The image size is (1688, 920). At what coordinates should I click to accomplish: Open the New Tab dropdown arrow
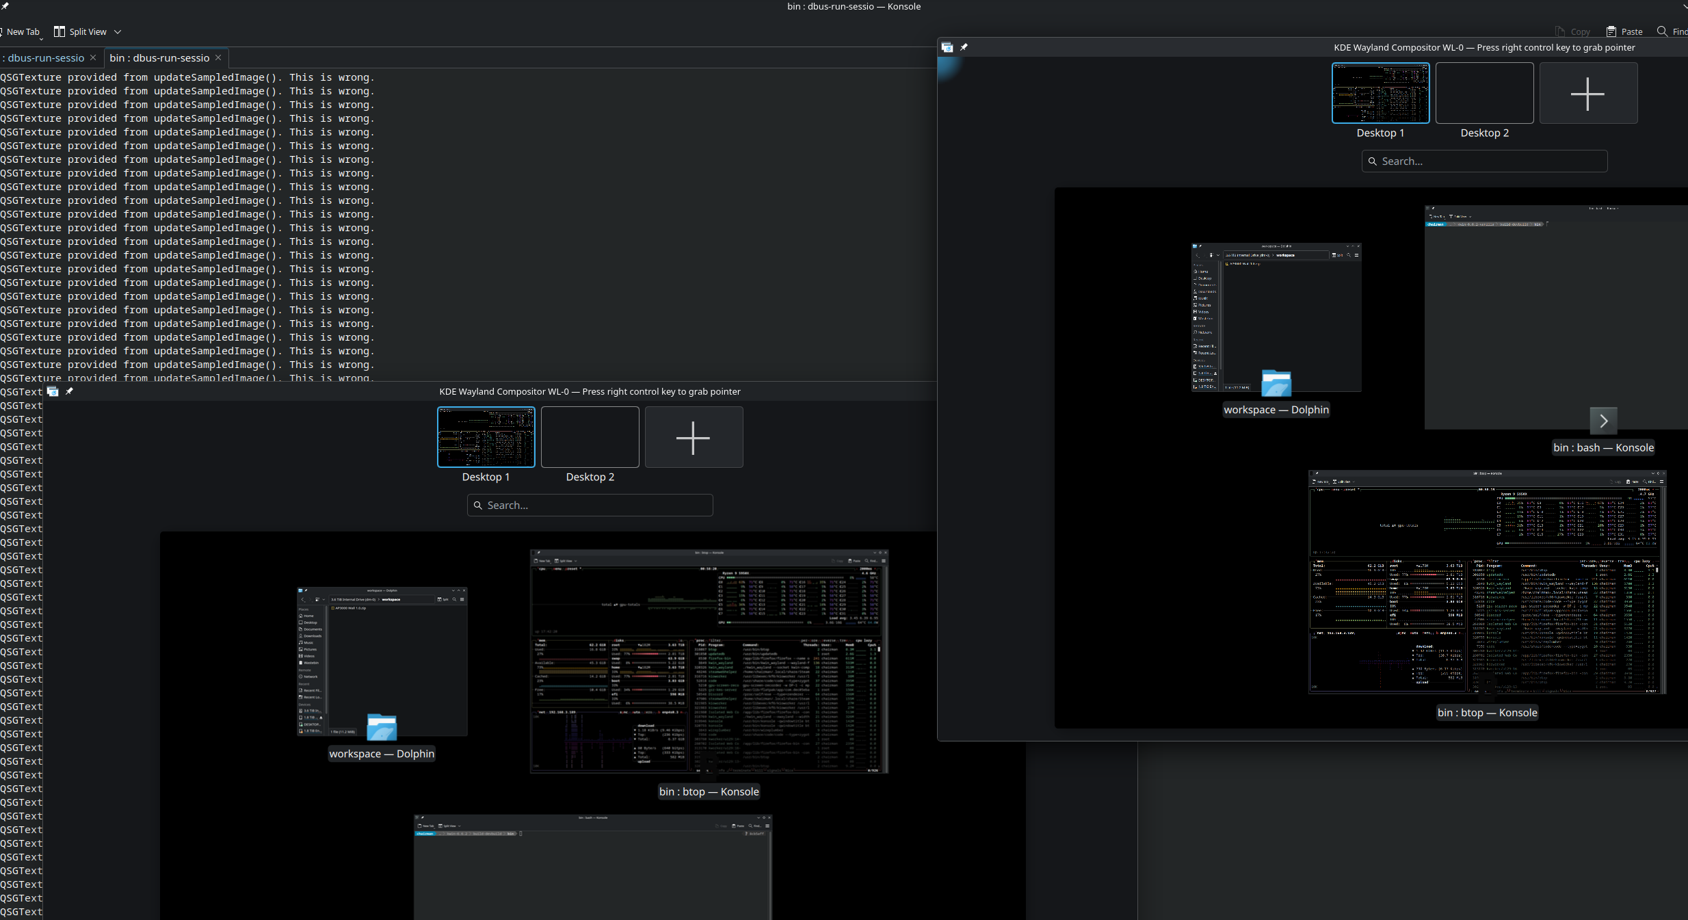coord(41,39)
